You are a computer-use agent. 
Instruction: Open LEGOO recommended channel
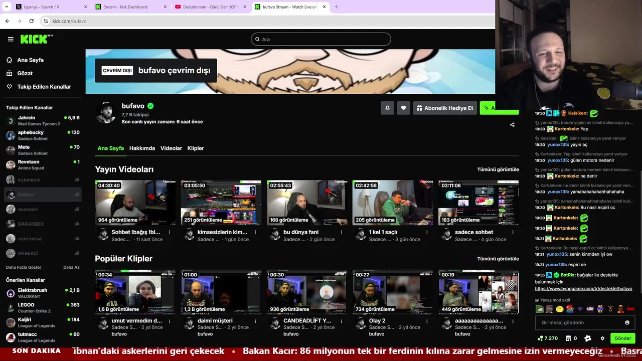pos(43,308)
